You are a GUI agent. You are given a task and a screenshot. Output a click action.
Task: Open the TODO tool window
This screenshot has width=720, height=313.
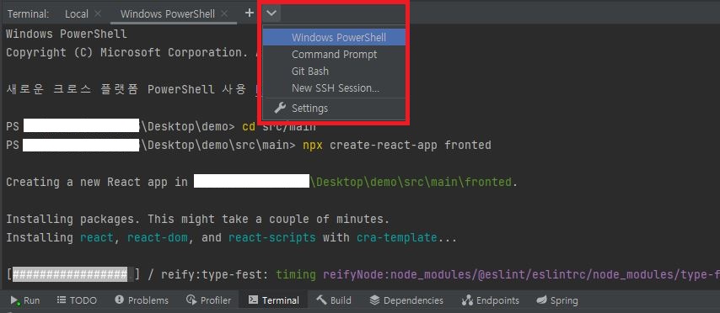(x=77, y=300)
